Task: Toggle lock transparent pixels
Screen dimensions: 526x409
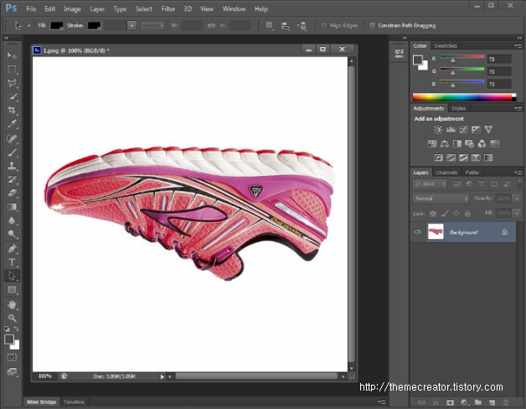Action: (x=433, y=213)
